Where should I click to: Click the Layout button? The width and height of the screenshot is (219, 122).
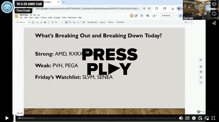pyautogui.click(x=102, y=22)
